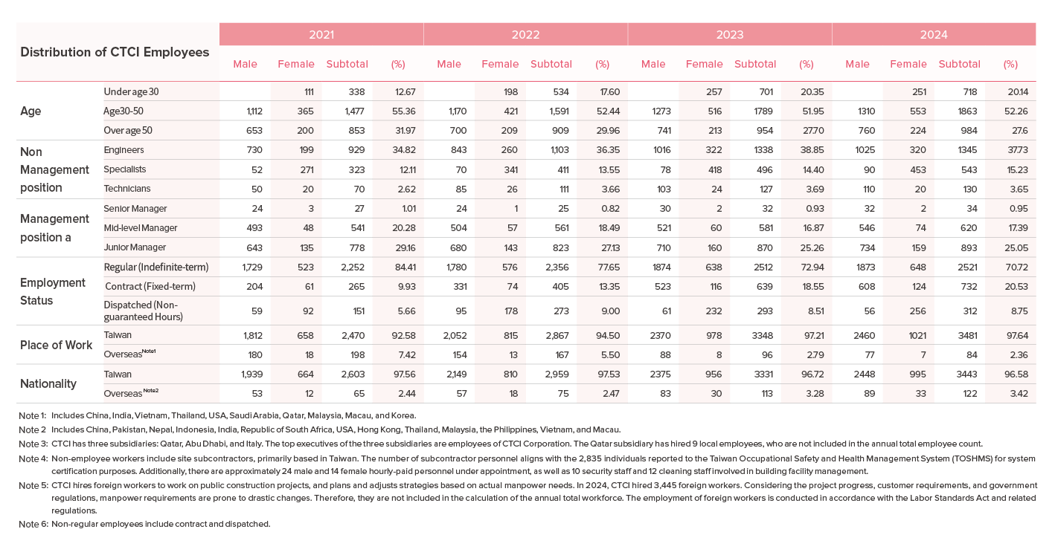The image size is (1055, 558).
Task: Click the Note 5 footnote about foreign workers
Action: pos(527,498)
